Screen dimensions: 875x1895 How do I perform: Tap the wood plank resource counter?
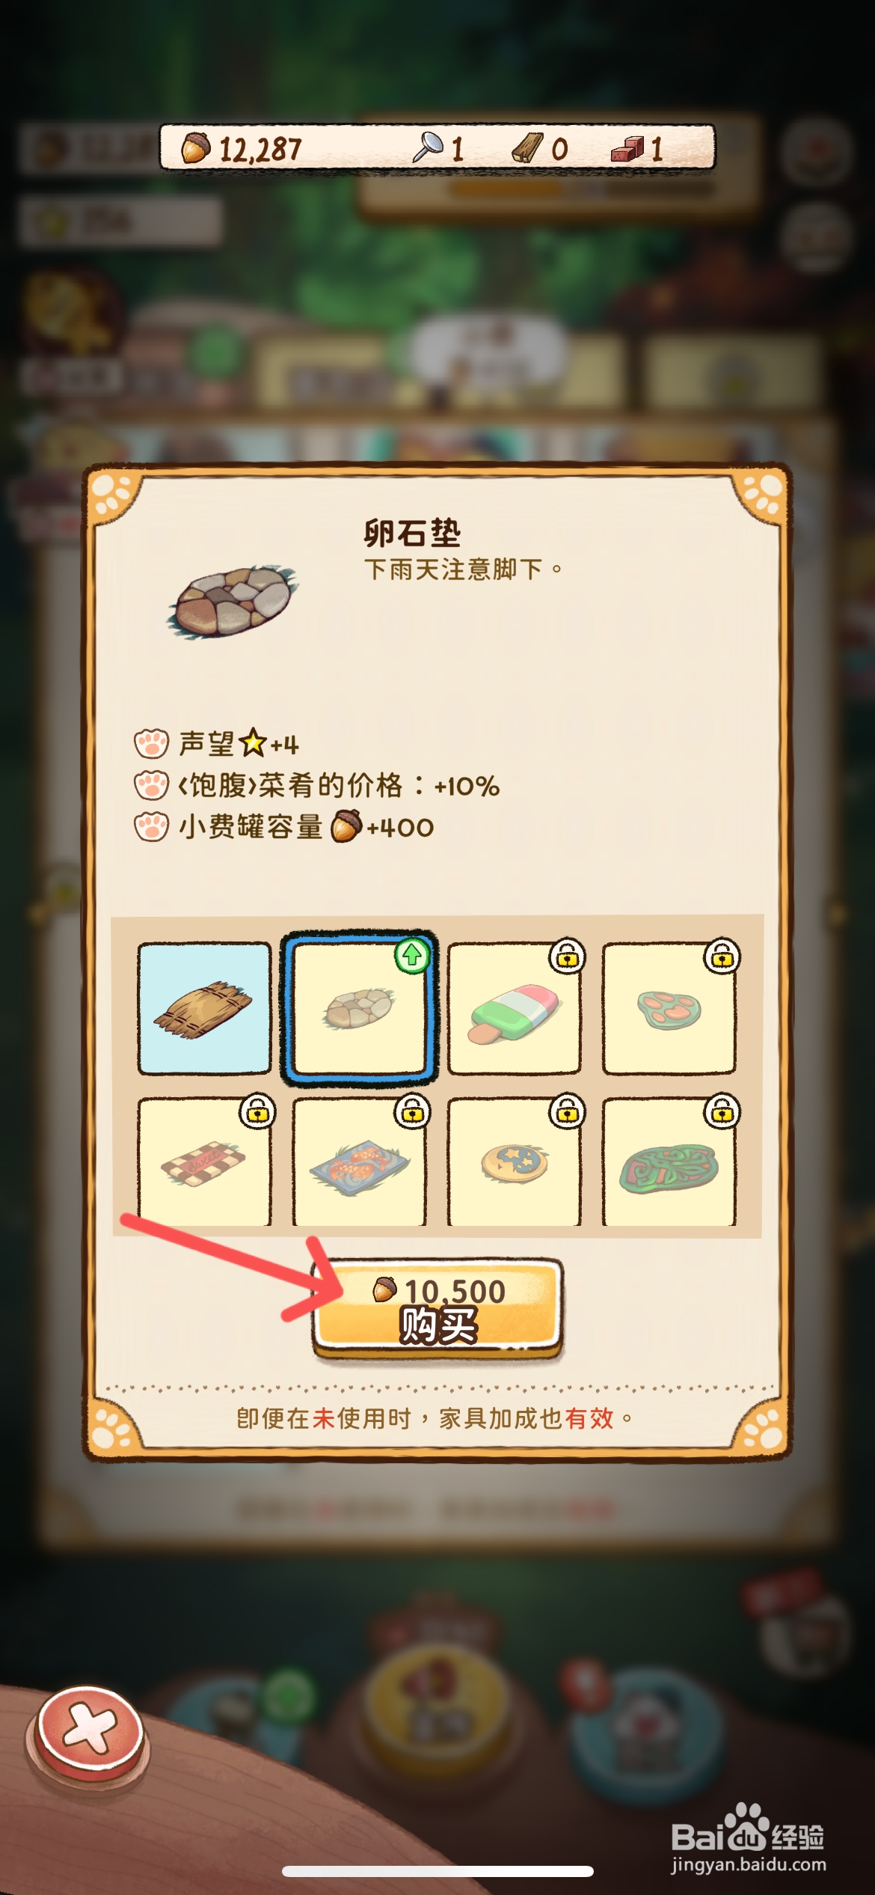(539, 148)
